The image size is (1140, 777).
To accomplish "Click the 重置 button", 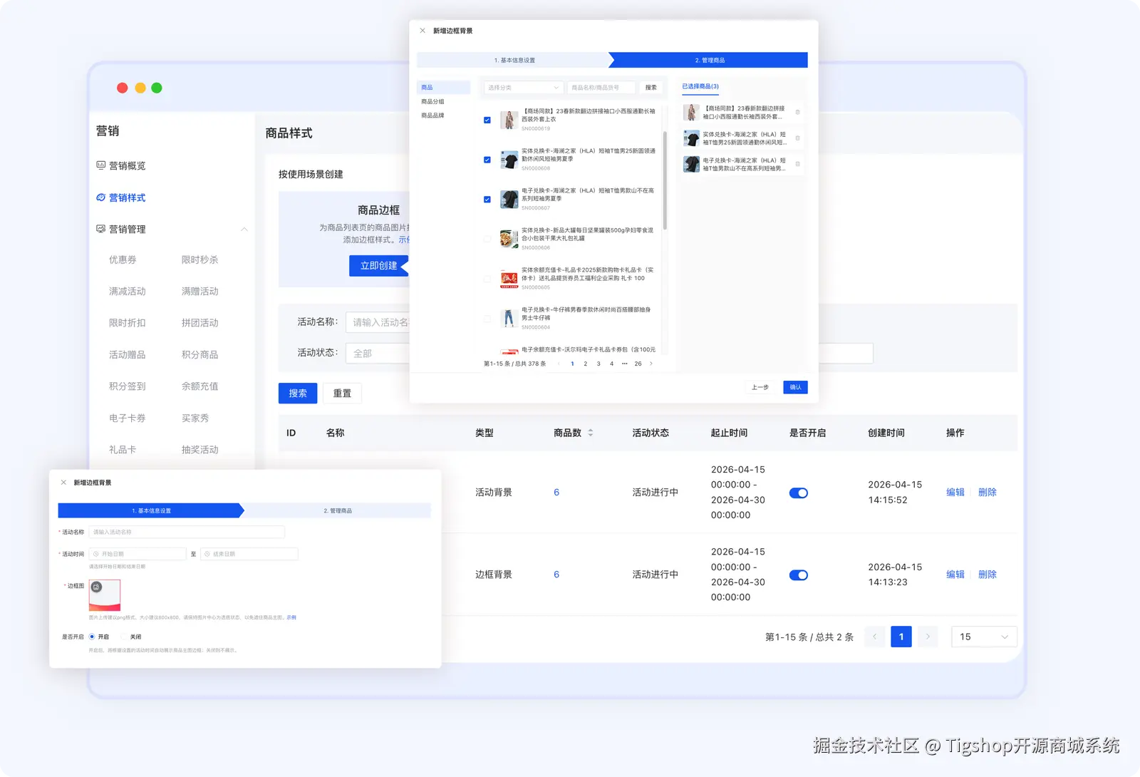I will [342, 393].
